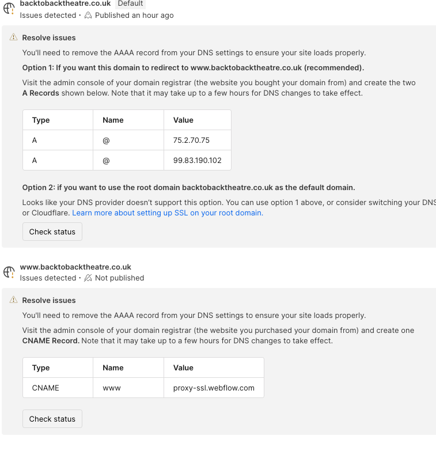Image resolution: width=436 pixels, height=451 pixels.
Task: Click the www.backtobacktheatre.co.uk domain title
Action: [75, 267]
